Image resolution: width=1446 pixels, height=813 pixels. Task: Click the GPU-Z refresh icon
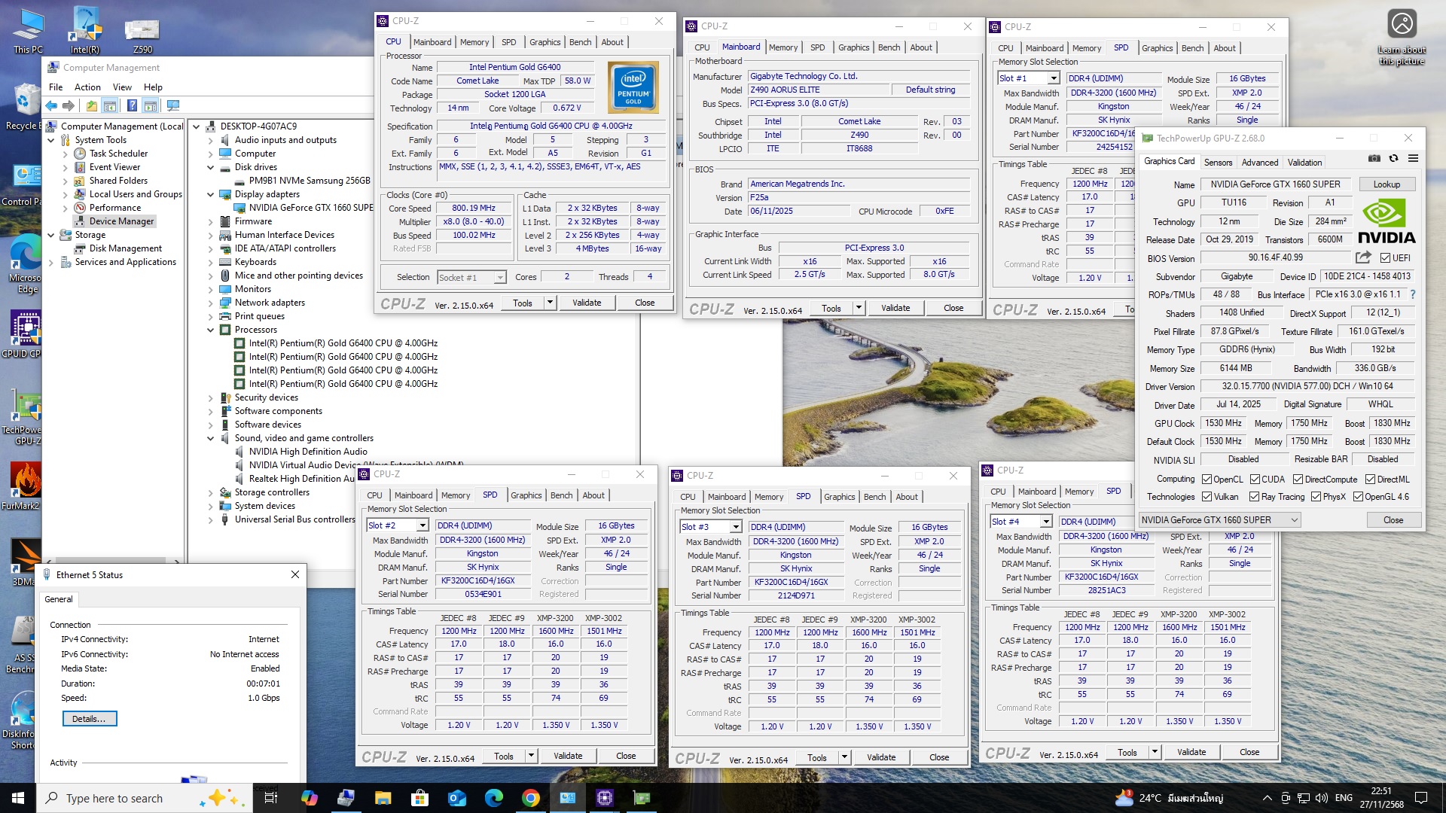1393,159
